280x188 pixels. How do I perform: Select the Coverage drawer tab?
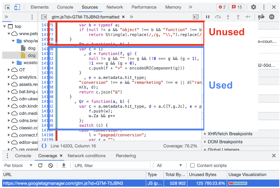pyautogui.click(x=48, y=156)
